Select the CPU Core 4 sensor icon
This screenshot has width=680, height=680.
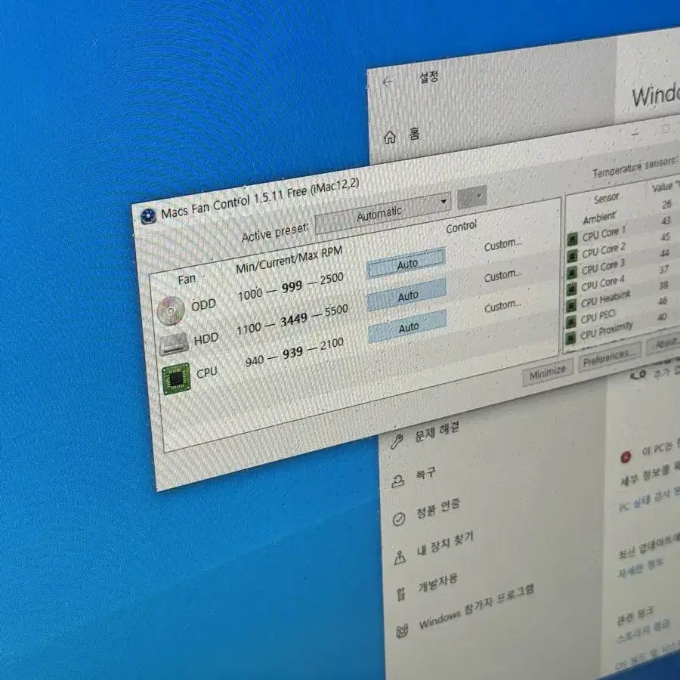click(572, 289)
